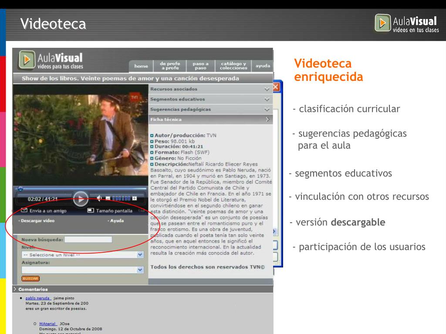Expand Sugerencias pedagógicas section
Viewport: 446px width, 334px height.
tap(210, 109)
